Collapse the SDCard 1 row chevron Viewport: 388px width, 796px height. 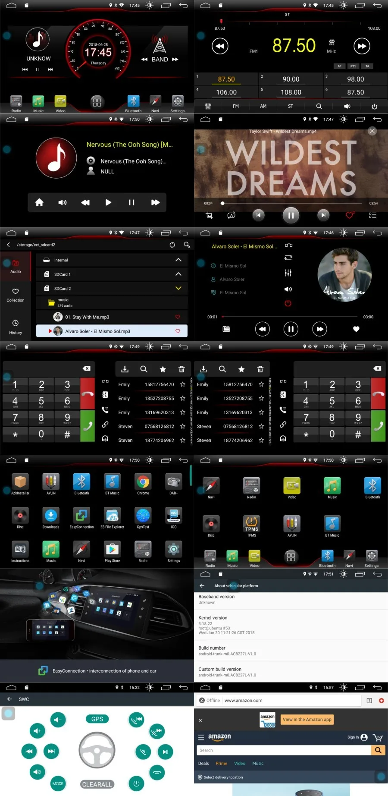[178, 274]
